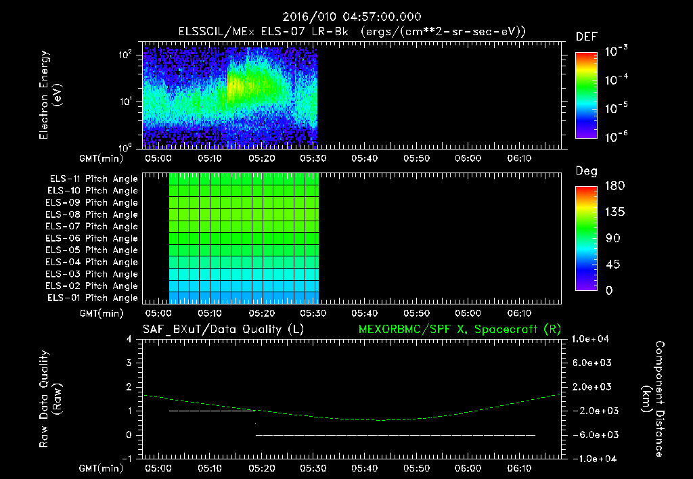Click the Raw Data Quality (Raw) axis label
This screenshot has height=479, width=693.
50,398
